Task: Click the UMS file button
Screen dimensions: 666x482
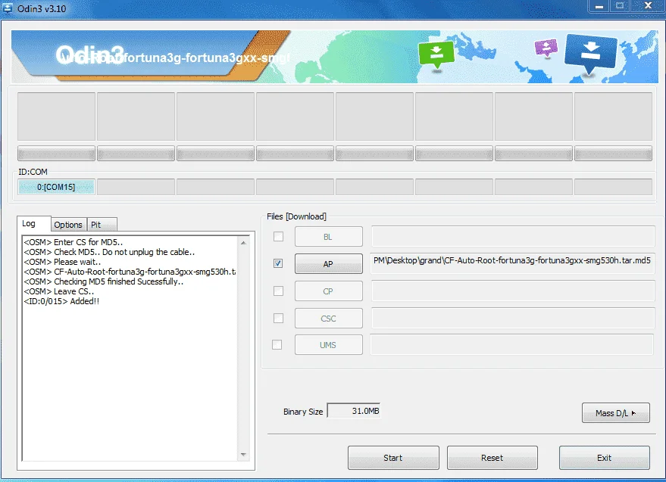Action: [x=328, y=345]
